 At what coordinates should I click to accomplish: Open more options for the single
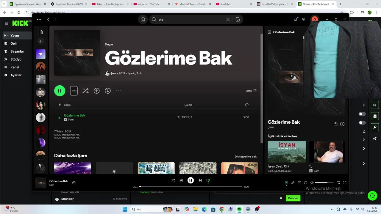(x=119, y=91)
